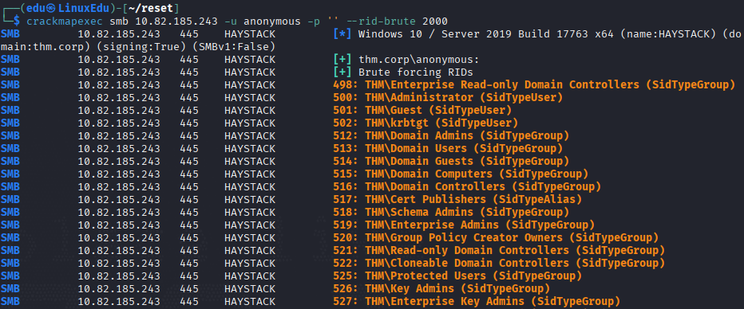Click the 500: THM\Administrator line
Viewport: 744px width, 309px height.
[x=448, y=98]
